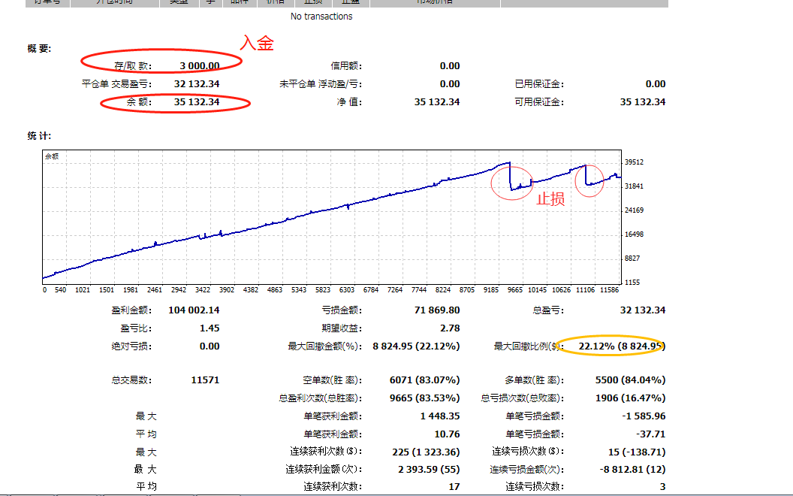Select the 余额 value 35 132.34
The height and width of the screenshot is (496, 793).
tap(197, 101)
